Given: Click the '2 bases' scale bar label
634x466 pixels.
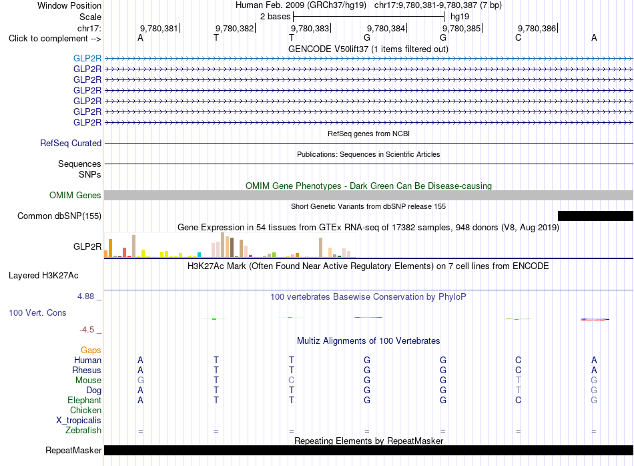Looking at the screenshot, I should [276, 17].
